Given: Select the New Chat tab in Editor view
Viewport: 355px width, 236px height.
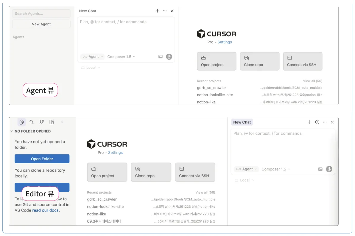Looking at the screenshot, I should pos(242,122).
